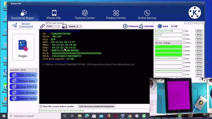Click the SN : F5RKHM6TDFHW terminal line
The width and height of the screenshot is (212, 119).
point(57,34)
